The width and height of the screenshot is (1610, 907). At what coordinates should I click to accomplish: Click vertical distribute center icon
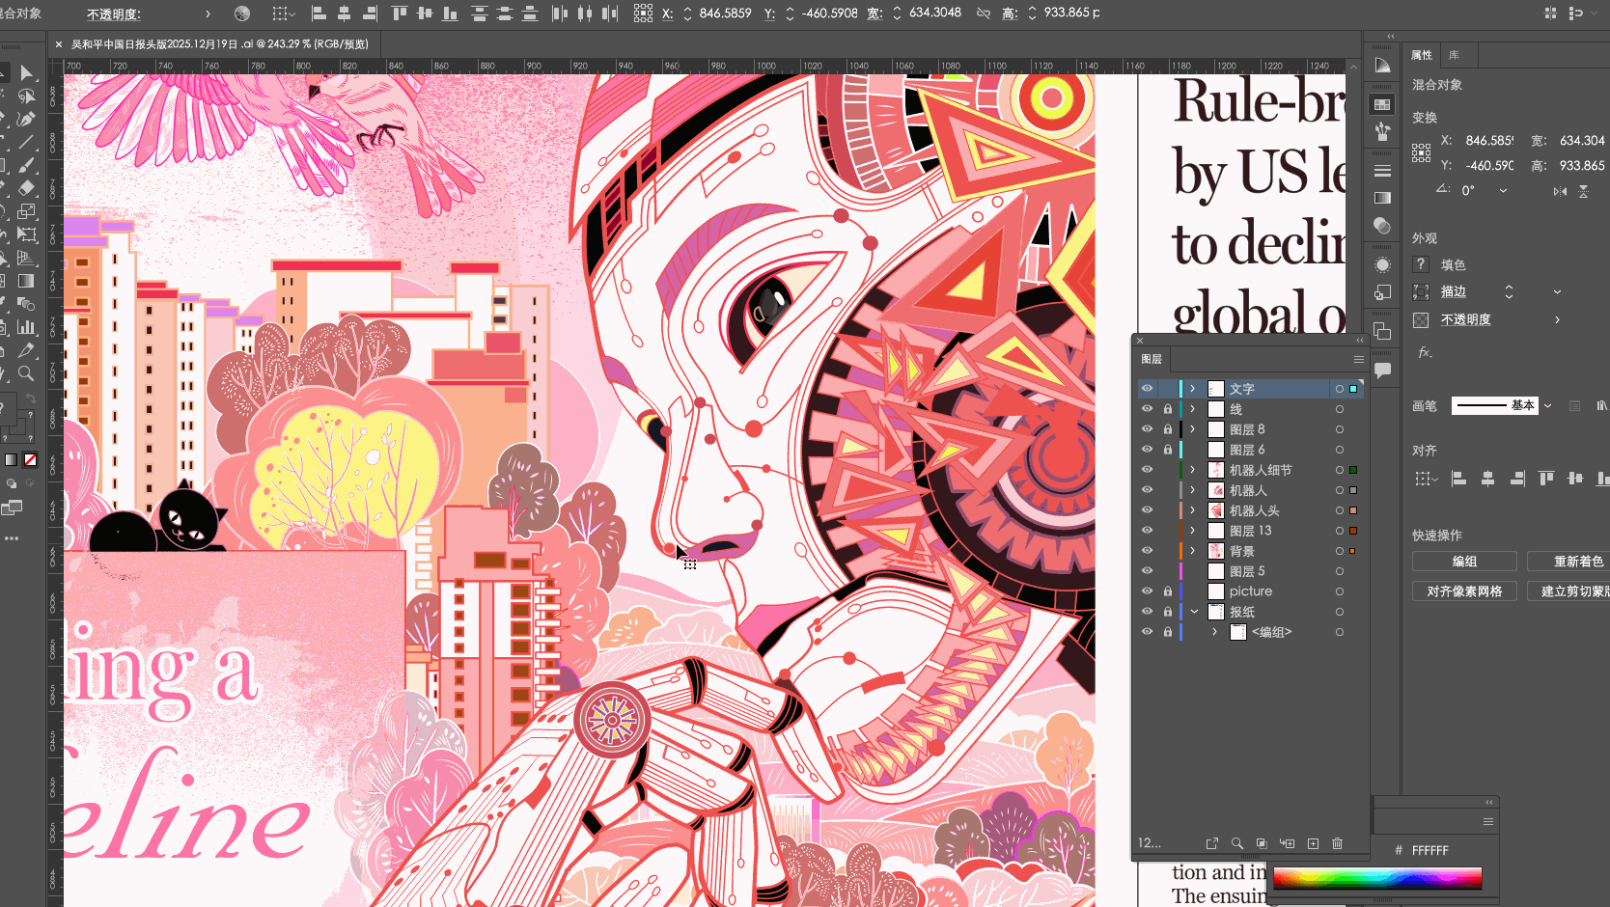(504, 14)
